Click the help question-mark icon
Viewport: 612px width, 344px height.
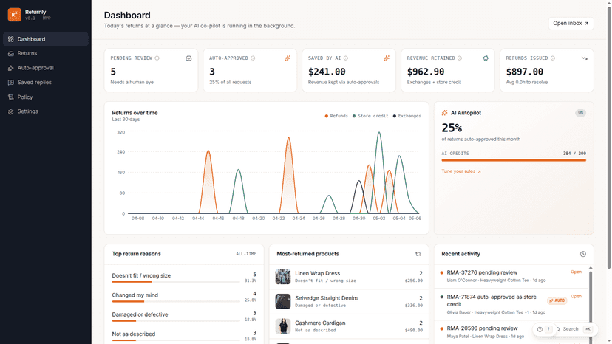point(540,329)
